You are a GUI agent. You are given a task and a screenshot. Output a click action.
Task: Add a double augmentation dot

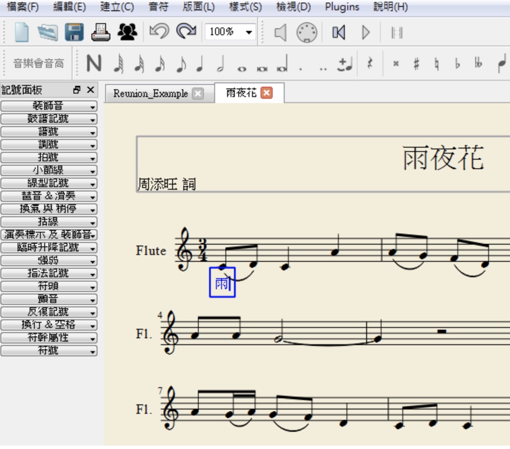tap(323, 69)
